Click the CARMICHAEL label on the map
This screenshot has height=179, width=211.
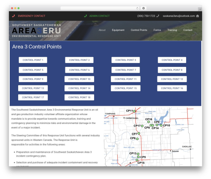pyautogui.click(x=132, y=118)
